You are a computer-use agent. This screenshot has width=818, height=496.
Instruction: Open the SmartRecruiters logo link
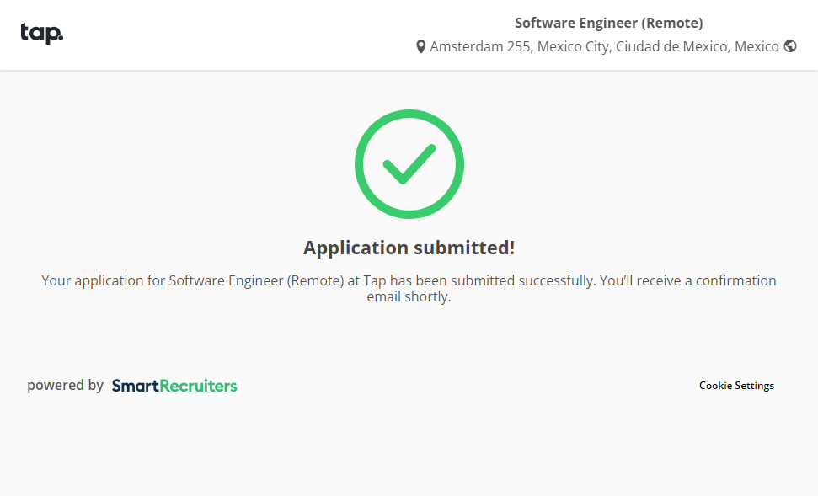[174, 386]
